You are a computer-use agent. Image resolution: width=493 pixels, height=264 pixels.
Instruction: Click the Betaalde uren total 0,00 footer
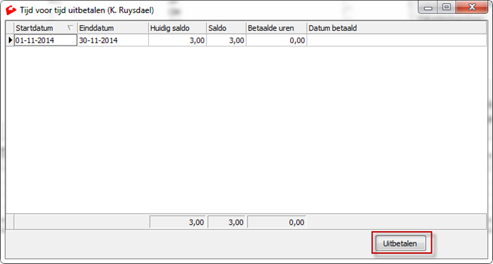[x=277, y=222]
